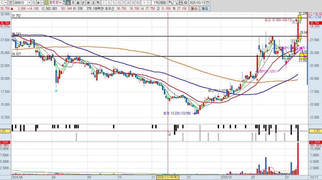This screenshot has width=322, height=180.
Task: Click the 매수 buy button
Action: pos(194,8)
